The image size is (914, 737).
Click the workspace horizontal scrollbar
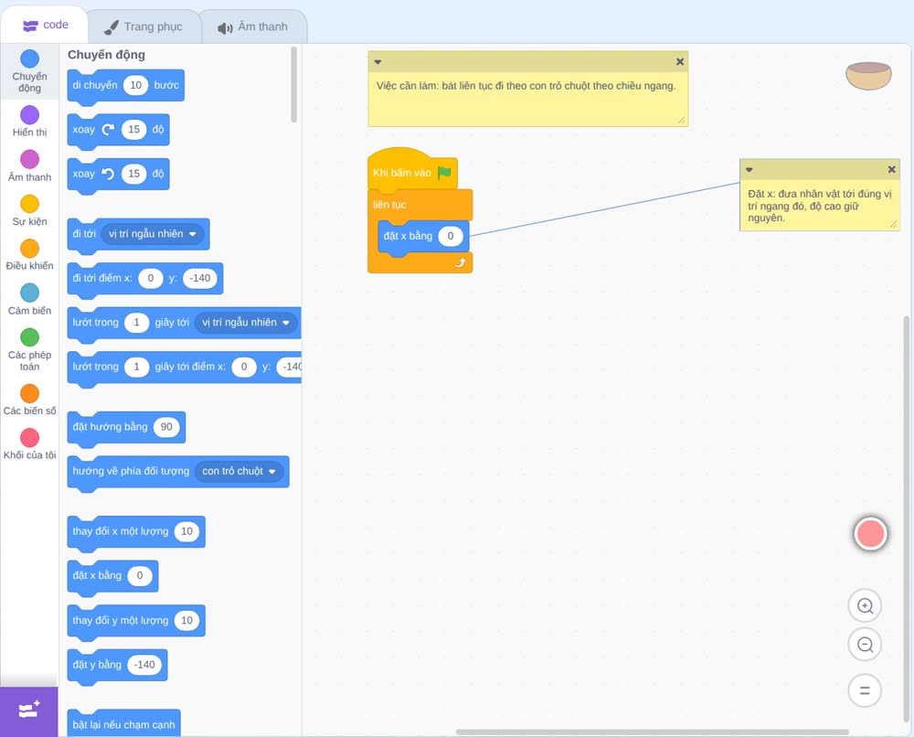[652, 732]
